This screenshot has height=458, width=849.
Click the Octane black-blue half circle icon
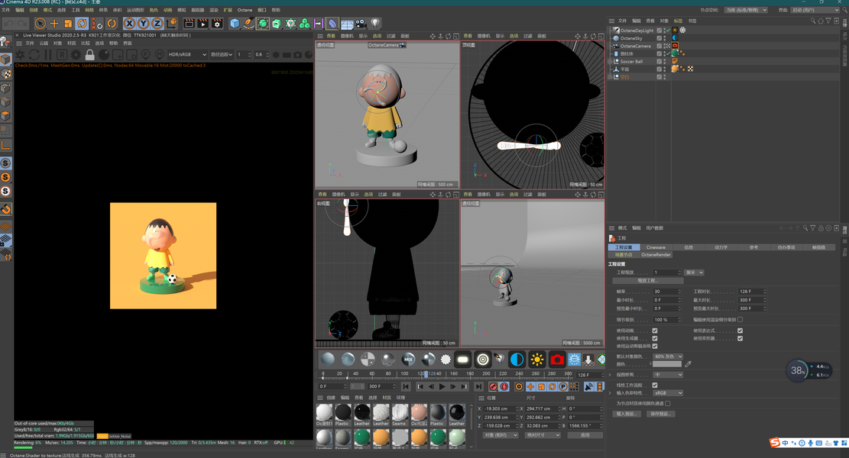(x=517, y=359)
